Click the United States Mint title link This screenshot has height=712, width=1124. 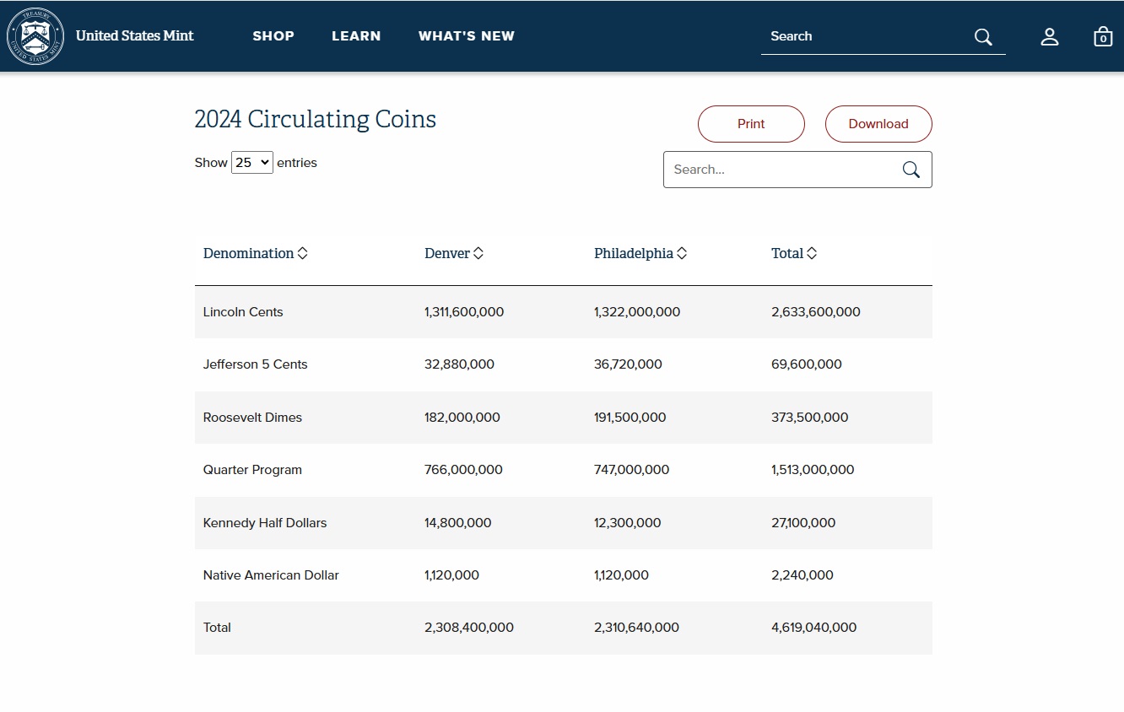click(135, 35)
